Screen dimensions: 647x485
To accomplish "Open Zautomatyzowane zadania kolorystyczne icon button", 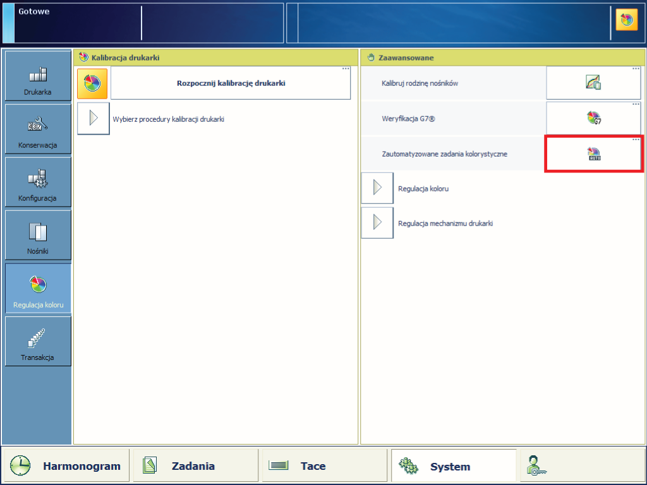I will tap(593, 153).
